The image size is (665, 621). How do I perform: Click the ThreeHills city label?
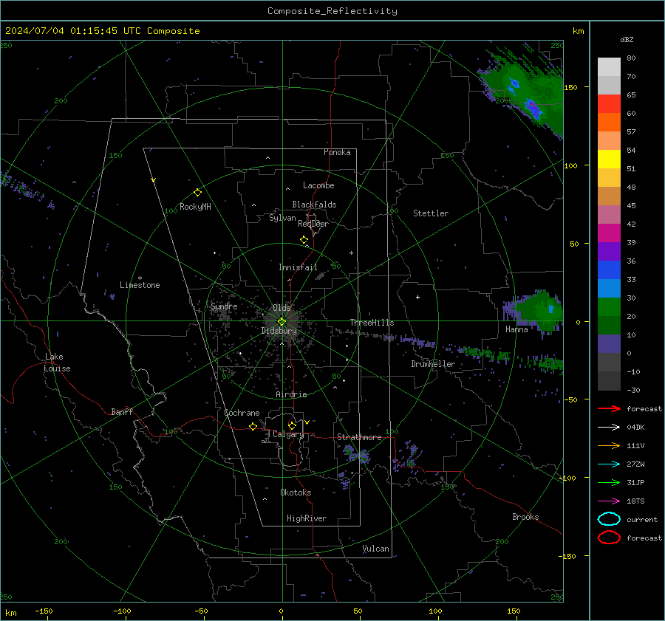[372, 323]
